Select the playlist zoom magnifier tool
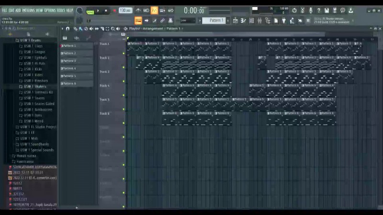 113,29
